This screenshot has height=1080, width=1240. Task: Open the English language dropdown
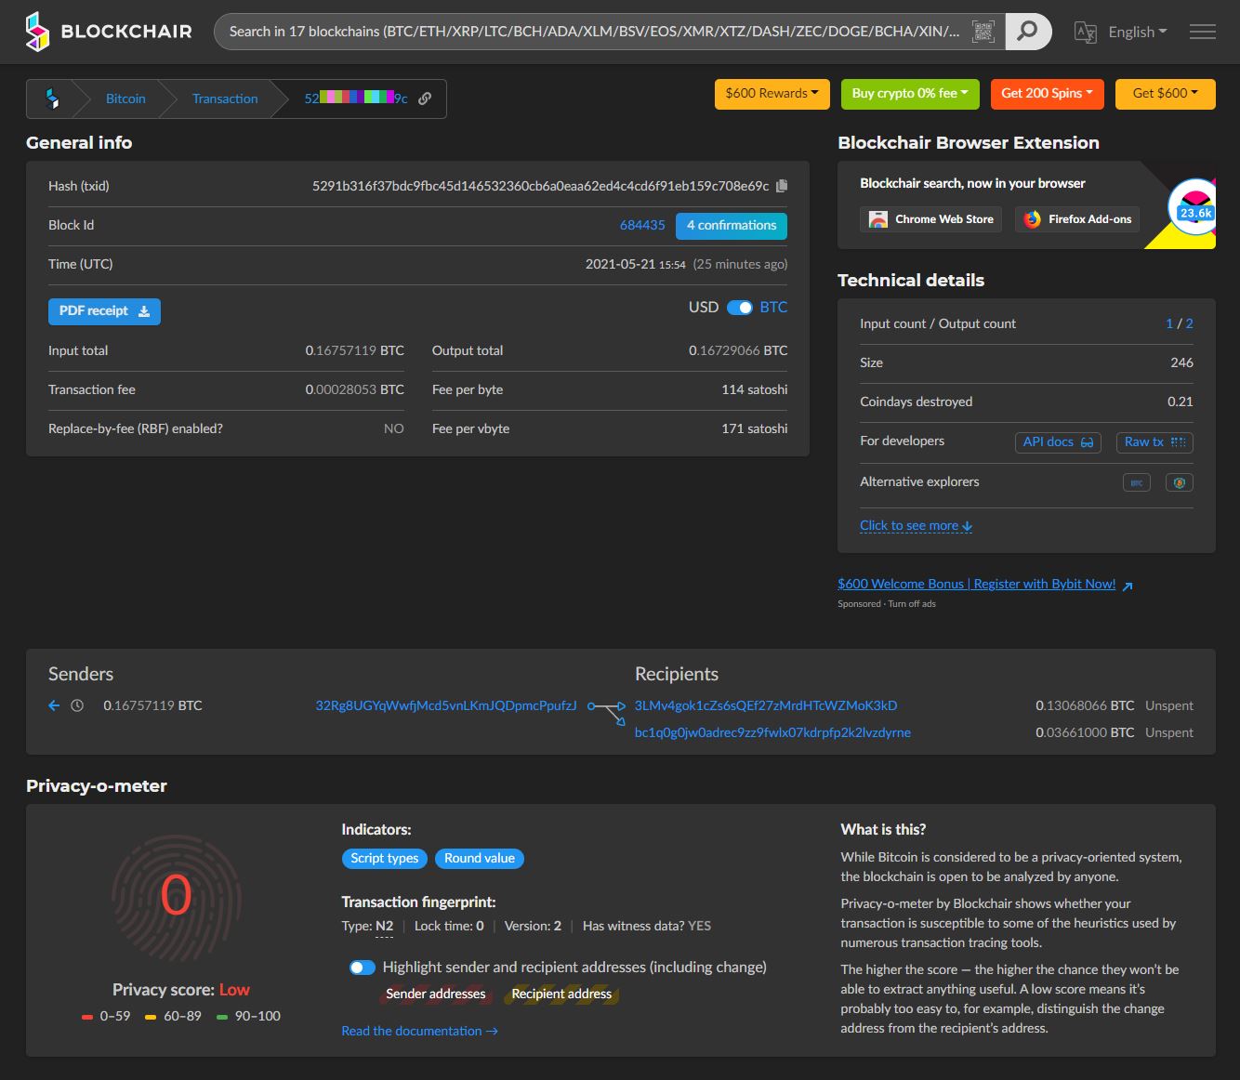click(x=1138, y=32)
